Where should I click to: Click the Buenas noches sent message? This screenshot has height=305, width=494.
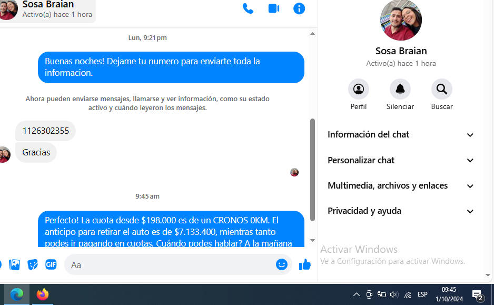[x=171, y=67]
